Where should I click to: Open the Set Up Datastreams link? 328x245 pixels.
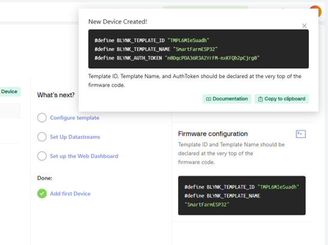pyautogui.click(x=75, y=137)
